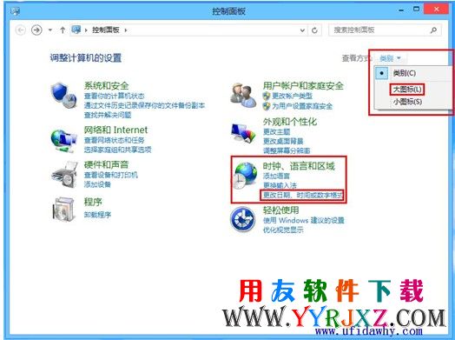Viewport: 455px width, 340px height.
Task: Open 网络和 Internet category link
Action: (115, 130)
